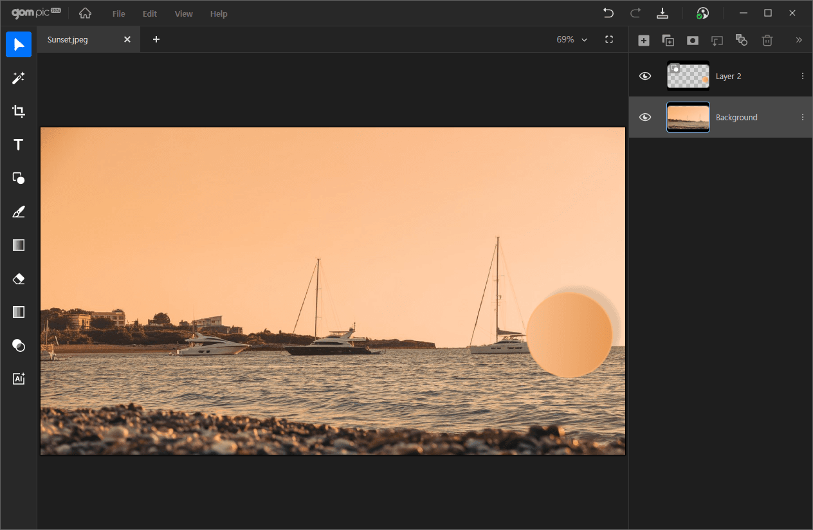Open the 69% zoom dropdown
The width and height of the screenshot is (813, 530).
click(x=572, y=39)
